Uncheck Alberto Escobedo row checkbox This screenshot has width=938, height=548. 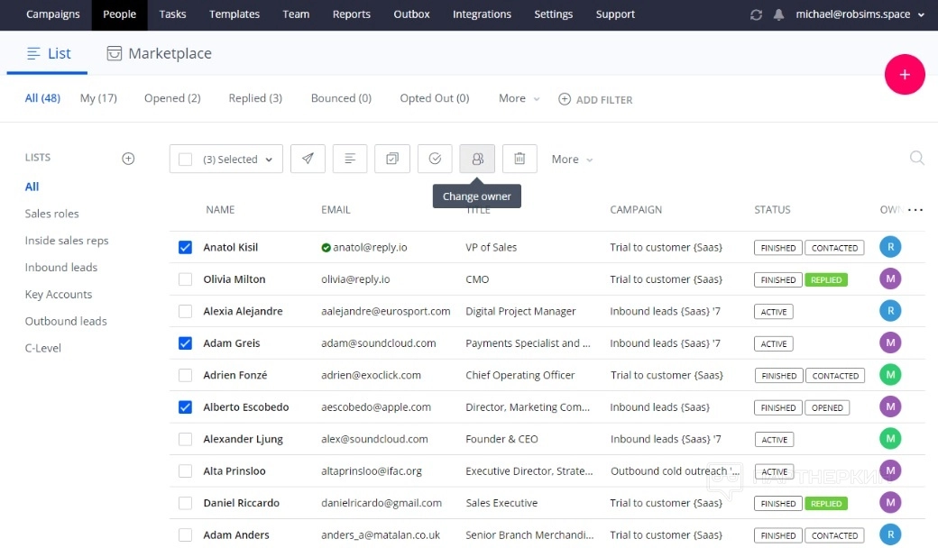pyautogui.click(x=186, y=407)
